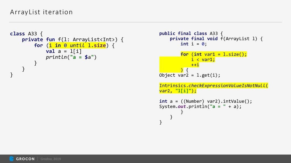Viewport: 291px width, 163px height.
Task: Click the highlighted line var2, "l[i]");
Action: pos(178,91)
